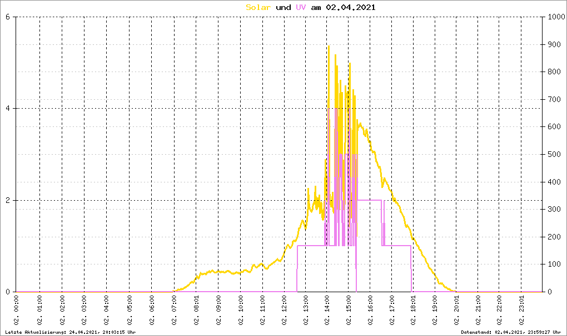567x336 pixels.
Task: Click the pink 'UV' title word
Action: click(x=301, y=7)
